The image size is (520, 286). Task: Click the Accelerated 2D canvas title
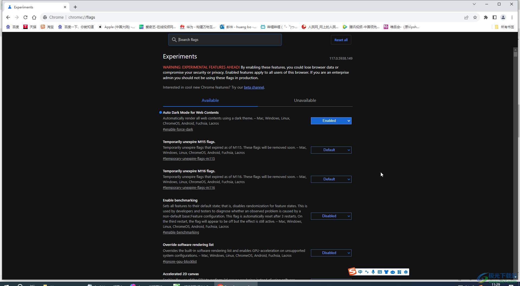tap(181, 274)
